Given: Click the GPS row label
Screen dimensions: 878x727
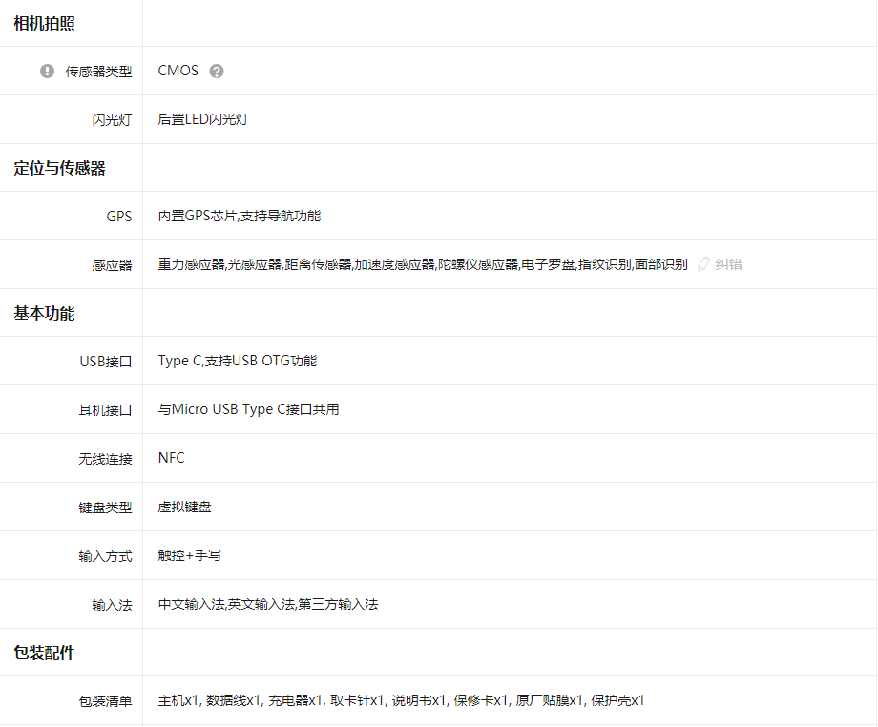Looking at the screenshot, I should point(118,217).
